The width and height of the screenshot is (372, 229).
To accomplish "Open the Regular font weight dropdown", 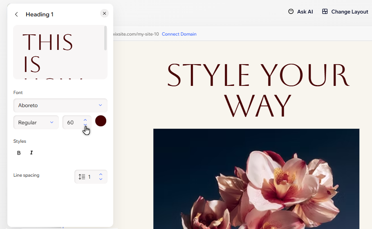I will coord(36,122).
